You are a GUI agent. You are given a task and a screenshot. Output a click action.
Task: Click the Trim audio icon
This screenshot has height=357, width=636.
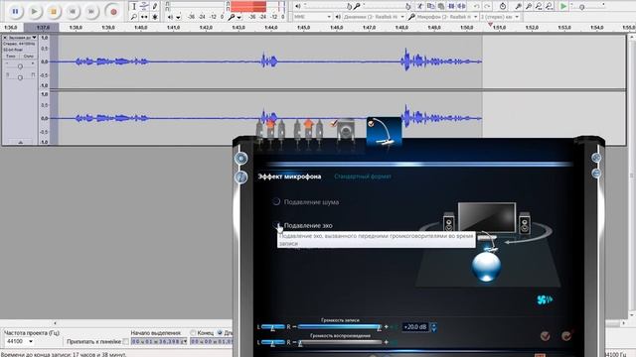pyautogui.click(x=451, y=6)
